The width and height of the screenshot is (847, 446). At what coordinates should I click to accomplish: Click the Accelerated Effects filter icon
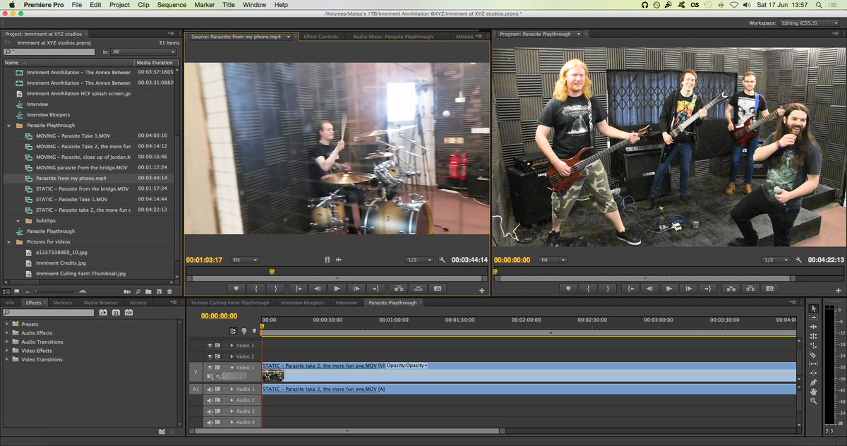(102, 312)
